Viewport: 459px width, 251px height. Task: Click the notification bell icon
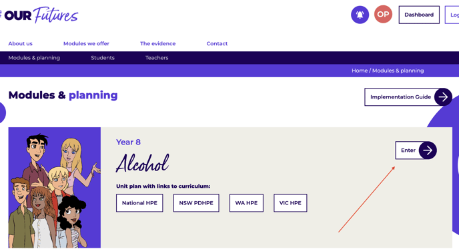point(360,15)
